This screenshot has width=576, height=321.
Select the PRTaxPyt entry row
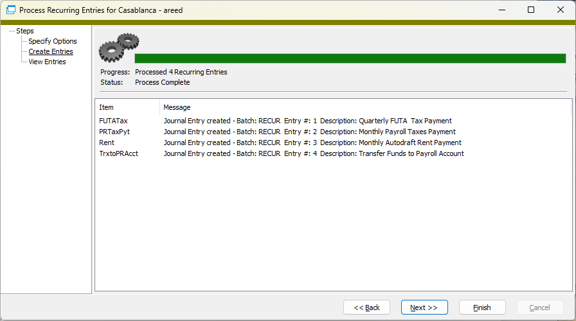(x=114, y=132)
